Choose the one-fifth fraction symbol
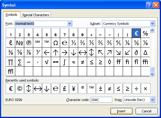This screenshot has height=118, width=161. [x=91, y=43]
